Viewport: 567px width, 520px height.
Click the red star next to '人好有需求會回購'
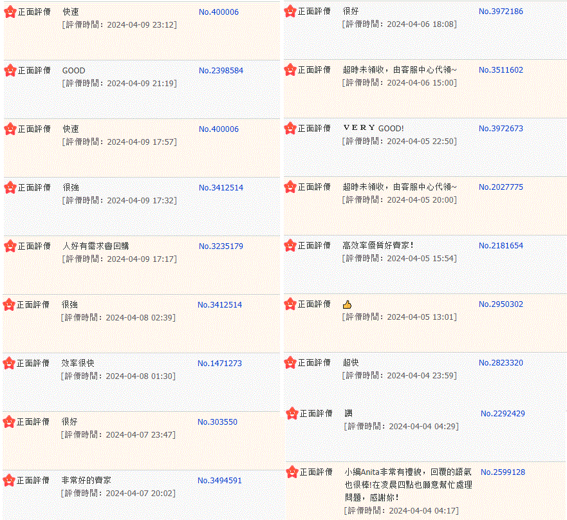tap(10, 246)
